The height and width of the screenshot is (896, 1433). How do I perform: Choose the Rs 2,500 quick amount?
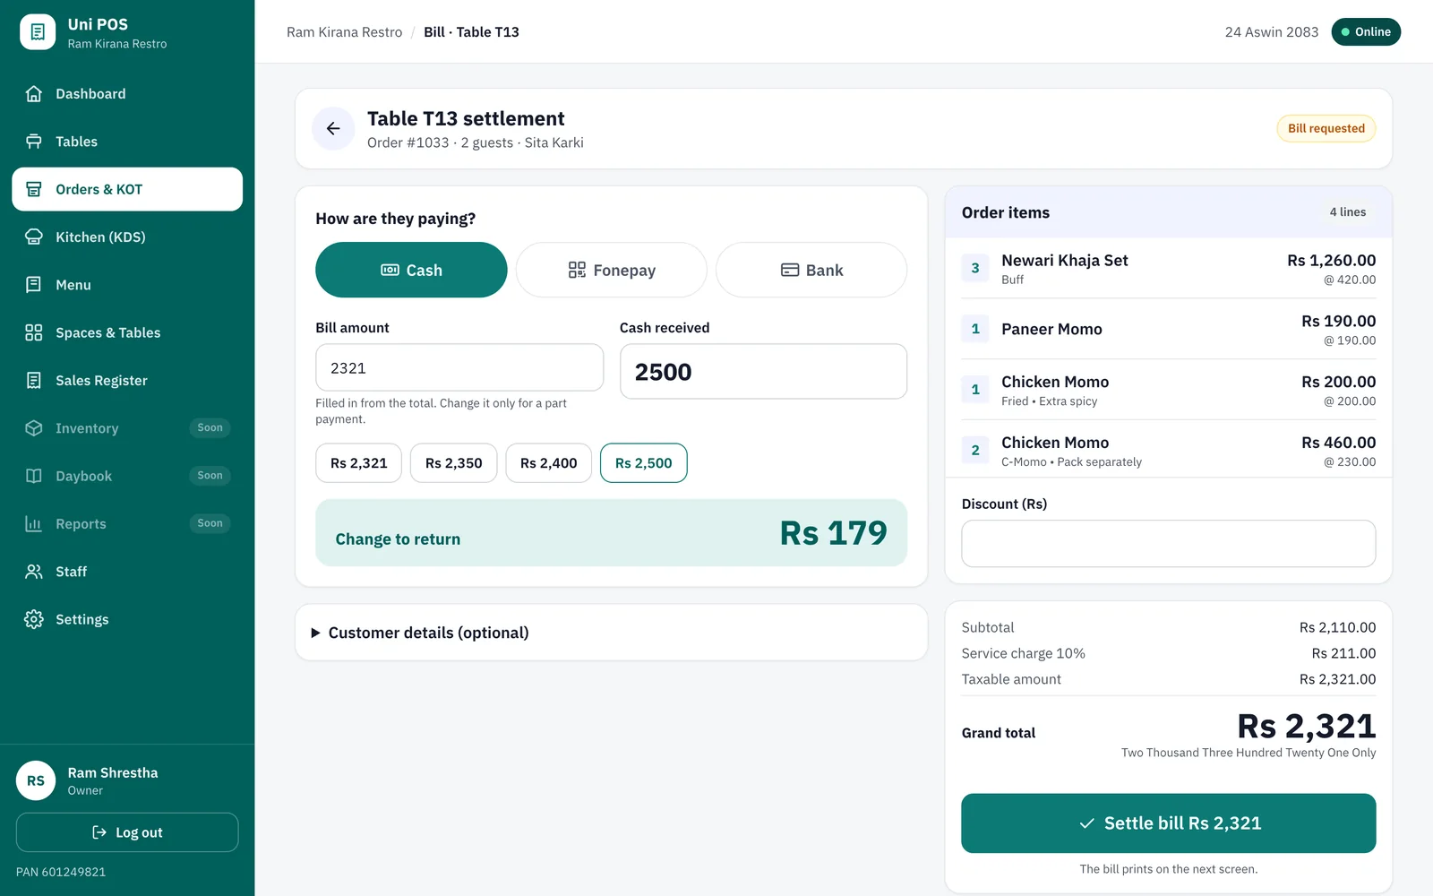(643, 463)
